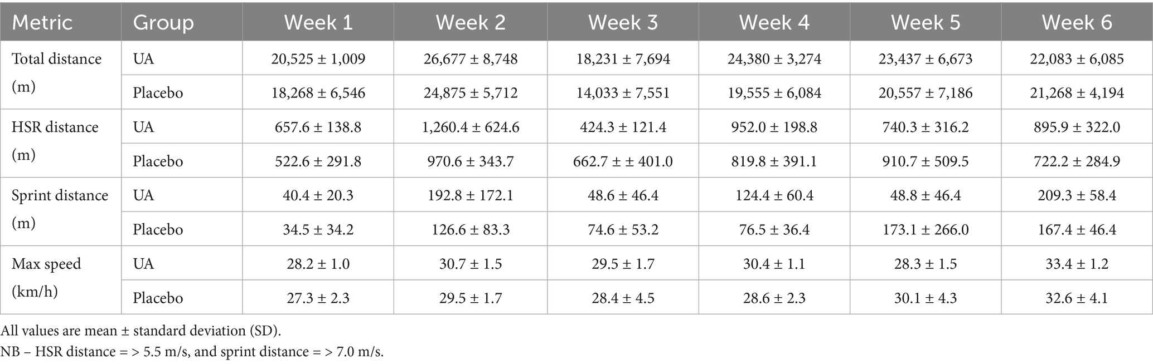Select the Total distance (m) row label
Viewport: 1153px width, 364px height.
pyautogui.click(x=56, y=73)
